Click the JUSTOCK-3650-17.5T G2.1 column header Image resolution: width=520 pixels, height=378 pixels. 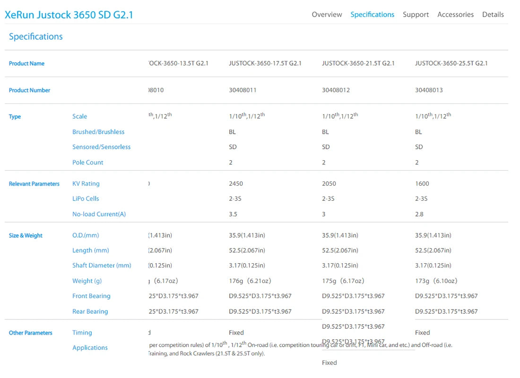pyautogui.click(x=265, y=63)
